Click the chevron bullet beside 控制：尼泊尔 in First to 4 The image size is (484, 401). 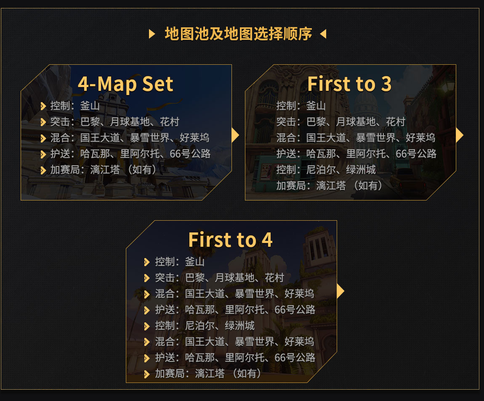click(147, 326)
